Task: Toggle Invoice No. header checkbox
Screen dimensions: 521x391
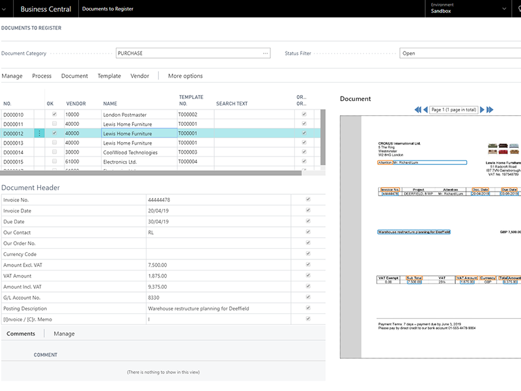Action: point(308,199)
